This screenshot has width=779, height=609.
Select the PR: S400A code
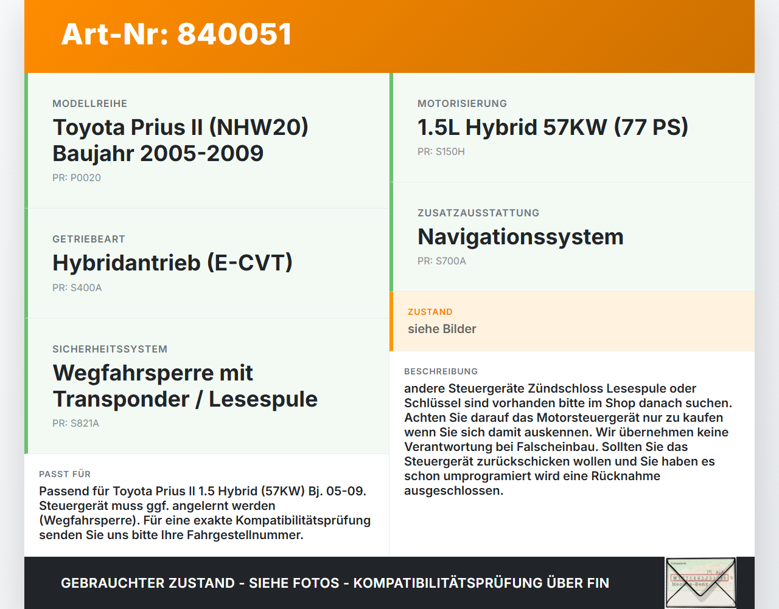tap(77, 288)
